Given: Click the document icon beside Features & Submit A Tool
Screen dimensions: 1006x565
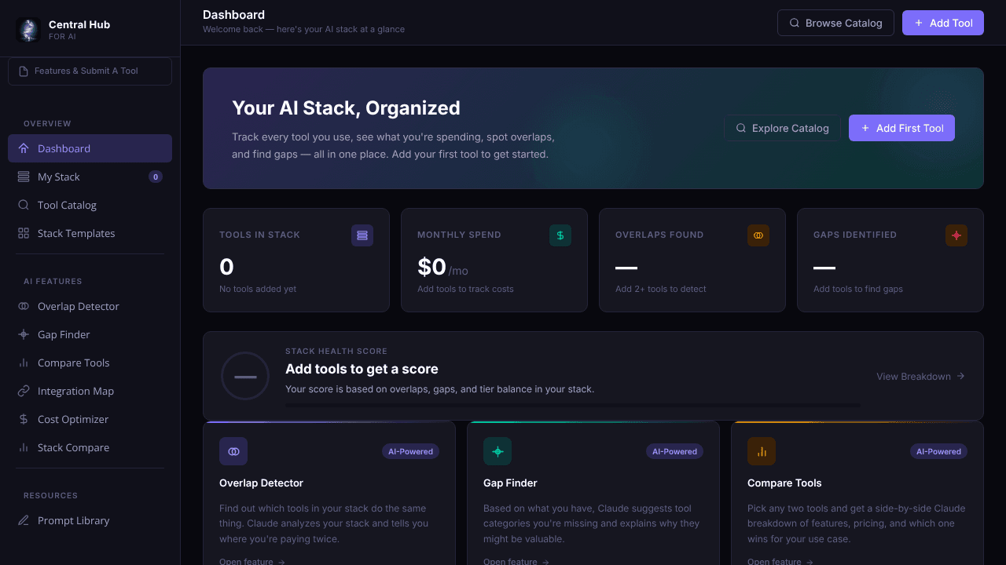Looking at the screenshot, I should pos(24,71).
